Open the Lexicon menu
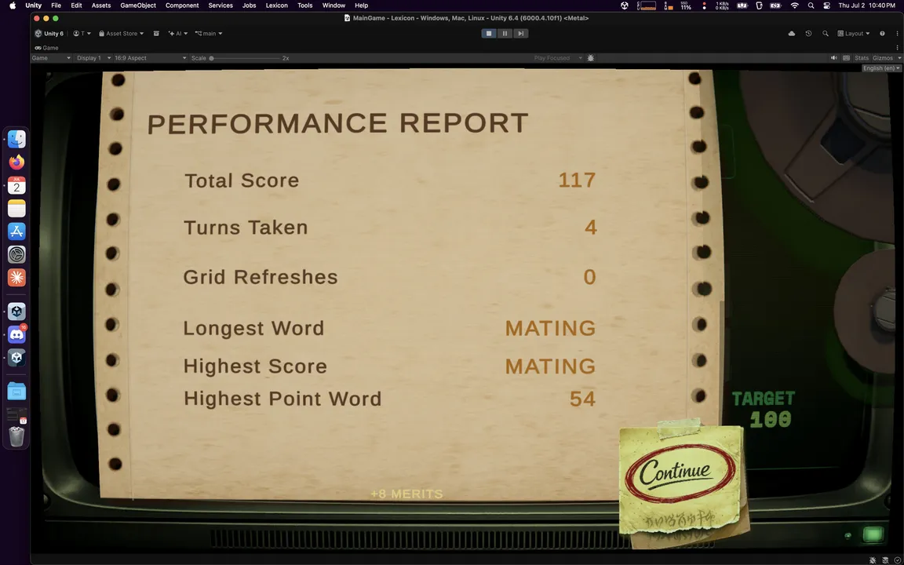904x565 pixels. tap(277, 5)
